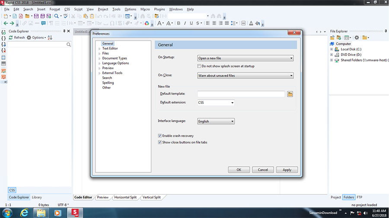Click the Cancel button
The width and height of the screenshot is (389, 218).
pos(263,170)
